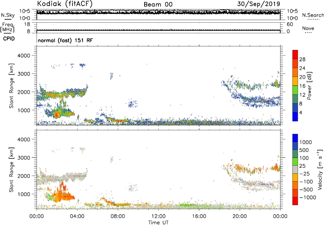Click '4000' tick on power panel

coord(23,56)
